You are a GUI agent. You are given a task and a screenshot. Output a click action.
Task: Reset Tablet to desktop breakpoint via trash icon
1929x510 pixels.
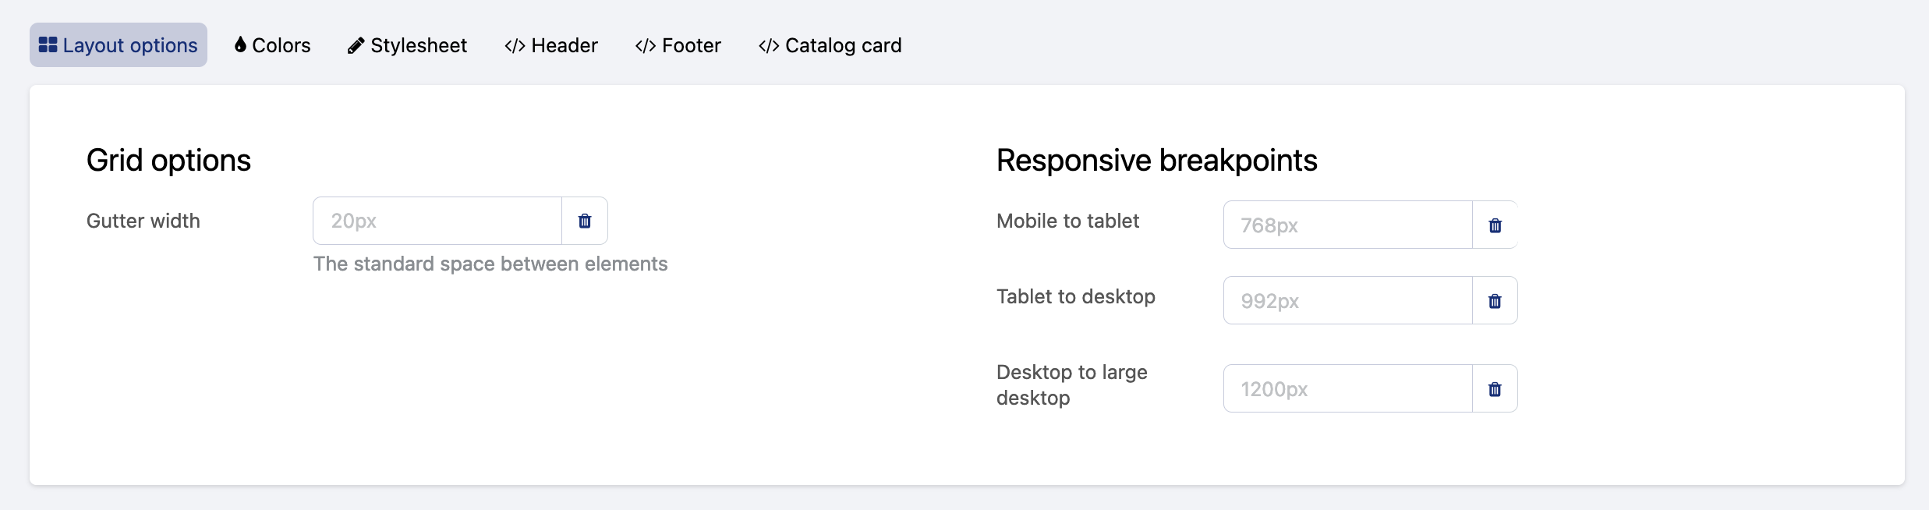tap(1495, 301)
